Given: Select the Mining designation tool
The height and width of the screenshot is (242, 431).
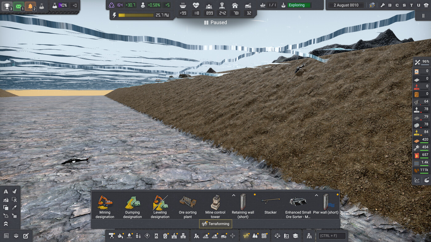Looking at the screenshot, I should (x=105, y=206).
